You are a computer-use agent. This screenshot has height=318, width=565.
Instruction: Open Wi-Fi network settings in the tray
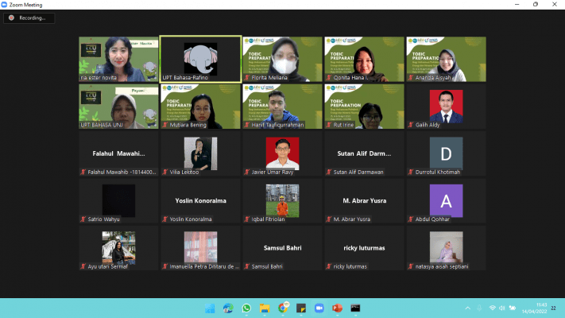pos(492,308)
